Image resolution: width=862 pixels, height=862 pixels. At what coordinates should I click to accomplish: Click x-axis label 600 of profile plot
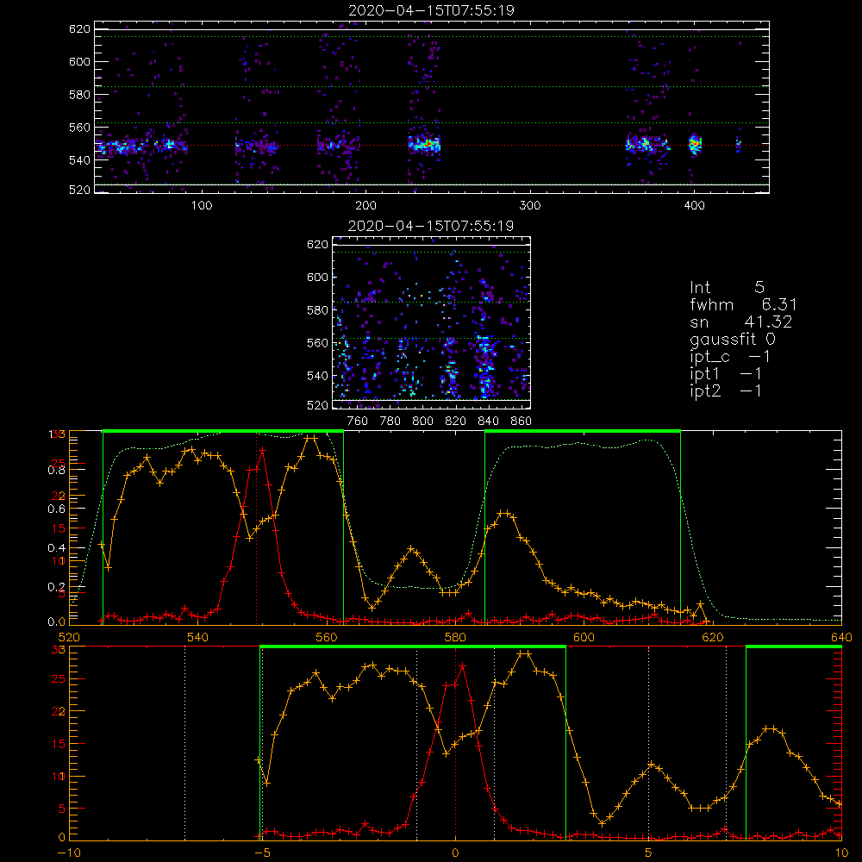[584, 637]
